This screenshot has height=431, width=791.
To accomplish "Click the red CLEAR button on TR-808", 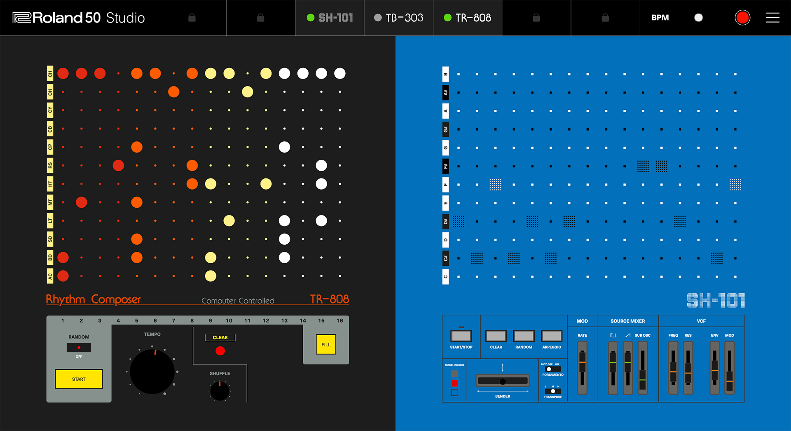I will (220, 351).
